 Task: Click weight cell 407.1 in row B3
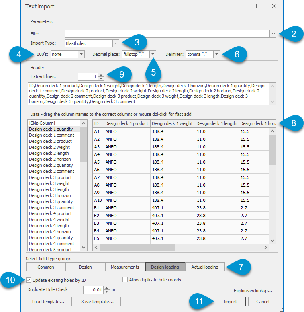pyautogui.click(x=173, y=223)
